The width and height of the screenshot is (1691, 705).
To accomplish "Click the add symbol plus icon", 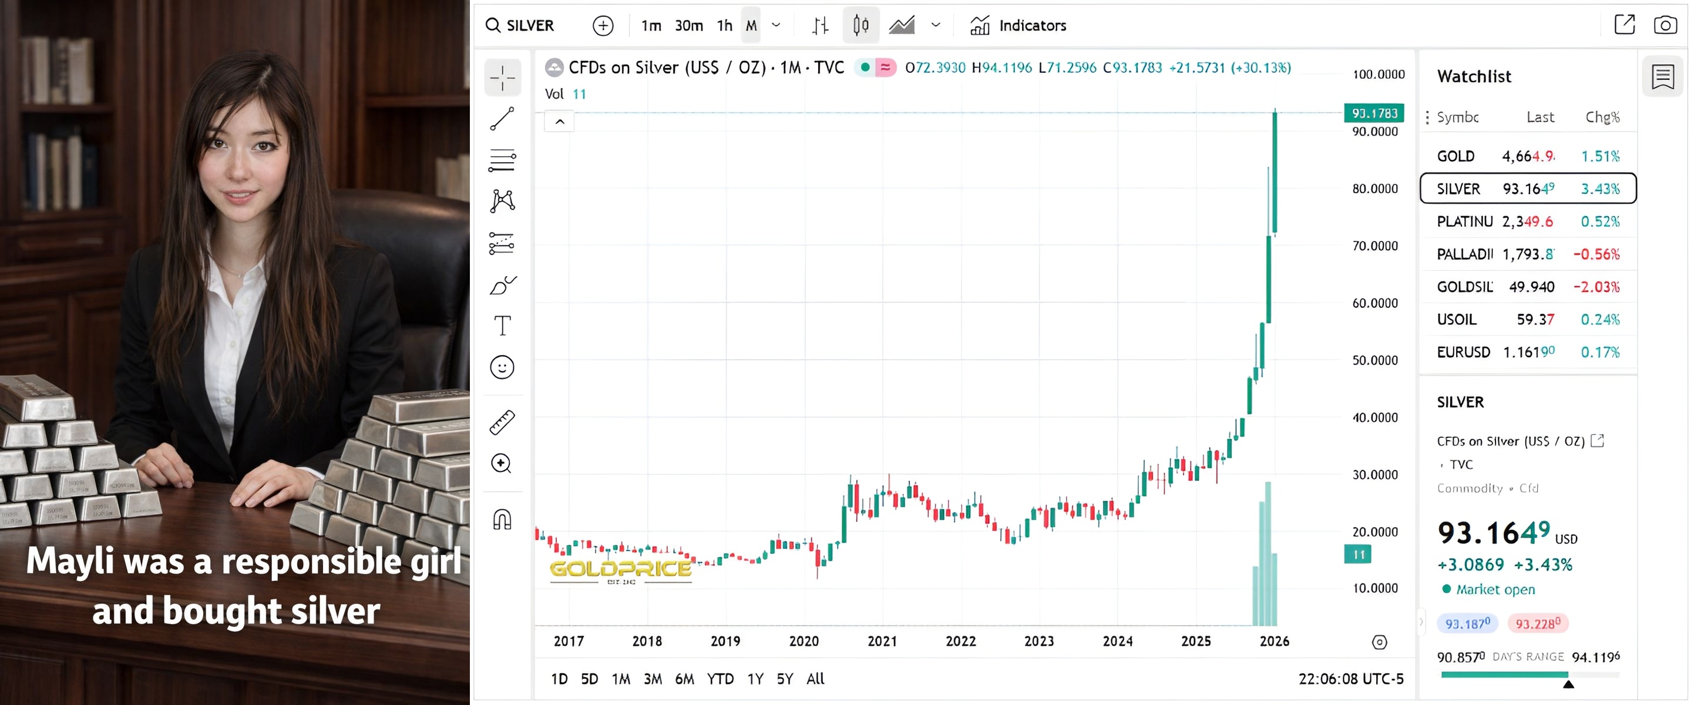I will (x=603, y=26).
